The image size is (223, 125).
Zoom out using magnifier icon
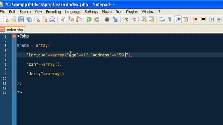point(133,19)
